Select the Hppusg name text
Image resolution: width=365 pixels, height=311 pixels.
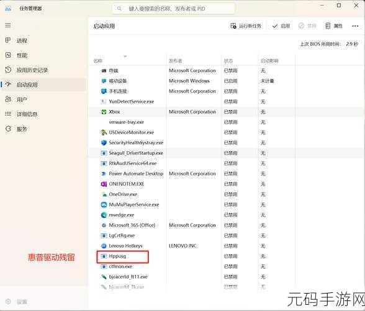117,256
